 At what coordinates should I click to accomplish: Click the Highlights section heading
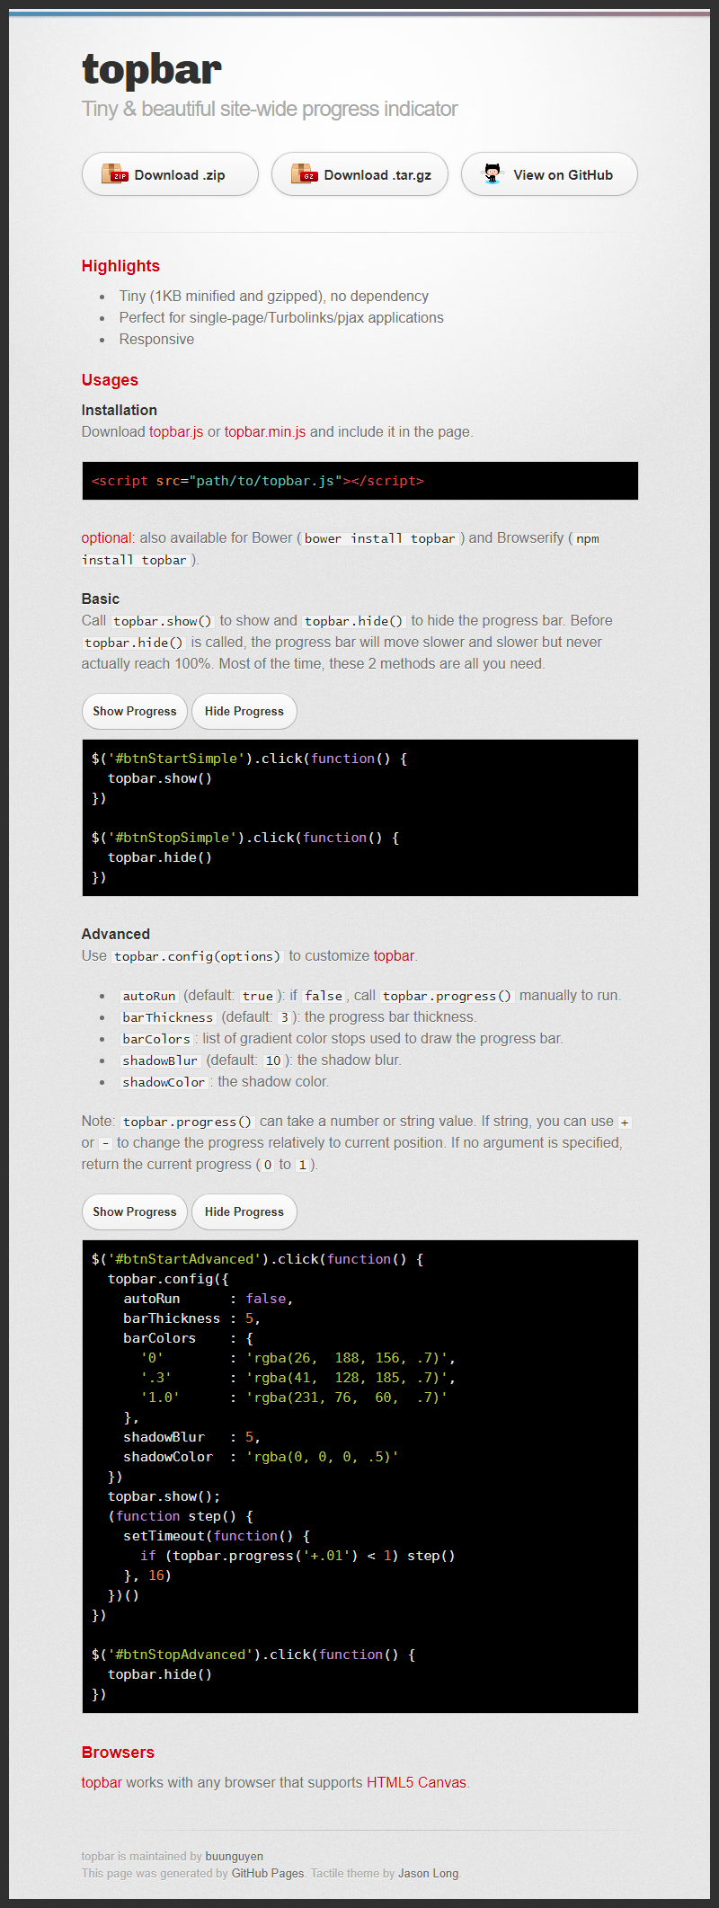(120, 266)
